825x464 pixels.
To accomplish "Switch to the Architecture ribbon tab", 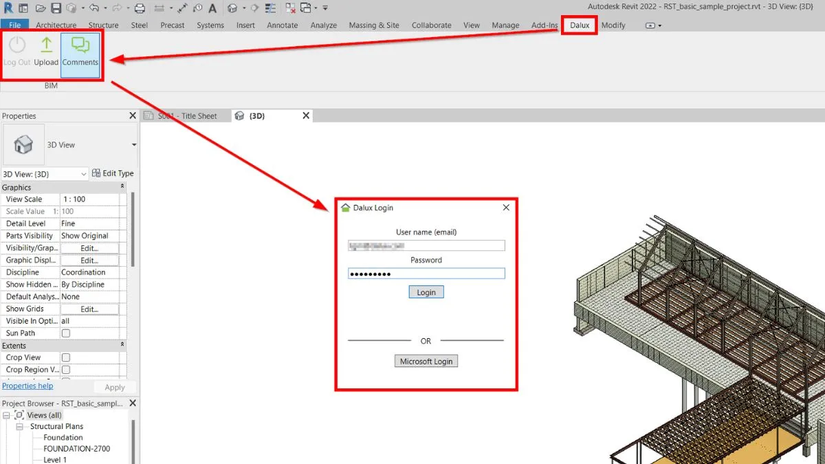I will pos(56,25).
